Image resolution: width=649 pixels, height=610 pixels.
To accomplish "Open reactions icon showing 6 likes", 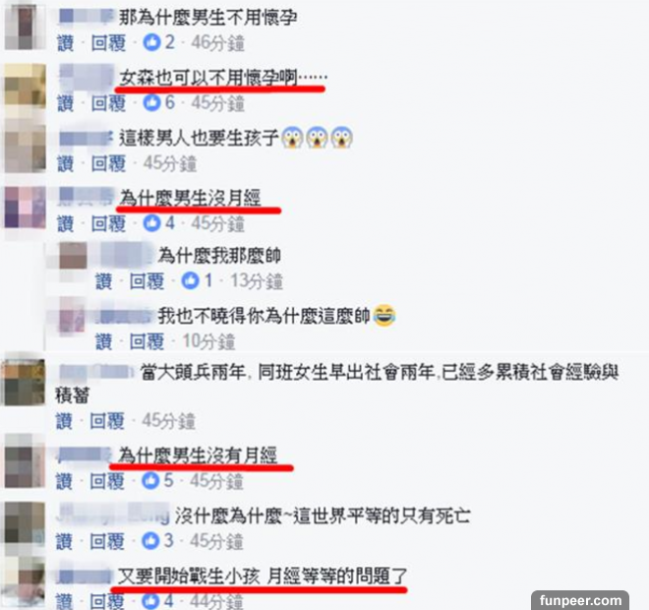I will (x=151, y=102).
